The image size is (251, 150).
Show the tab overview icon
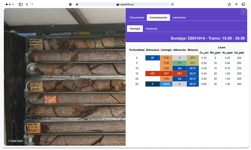[x=243, y=4]
